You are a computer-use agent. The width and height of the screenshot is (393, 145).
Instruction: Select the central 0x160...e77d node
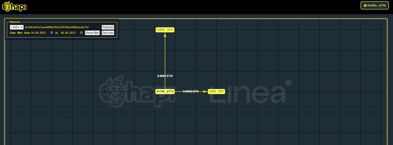coord(165,91)
